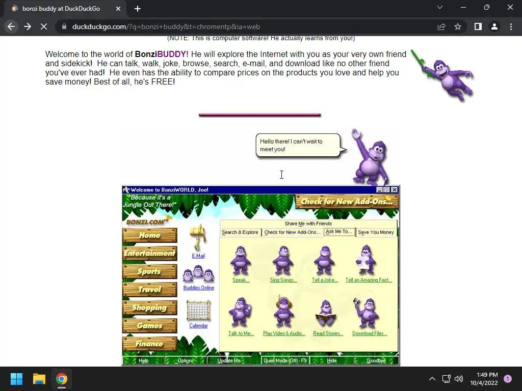Click the Help button in BonziWORLD

click(x=143, y=360)
